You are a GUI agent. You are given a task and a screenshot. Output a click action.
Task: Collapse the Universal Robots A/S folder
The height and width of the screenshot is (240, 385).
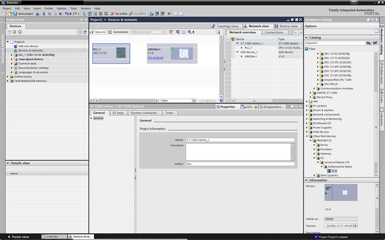[x=318, y=162]
